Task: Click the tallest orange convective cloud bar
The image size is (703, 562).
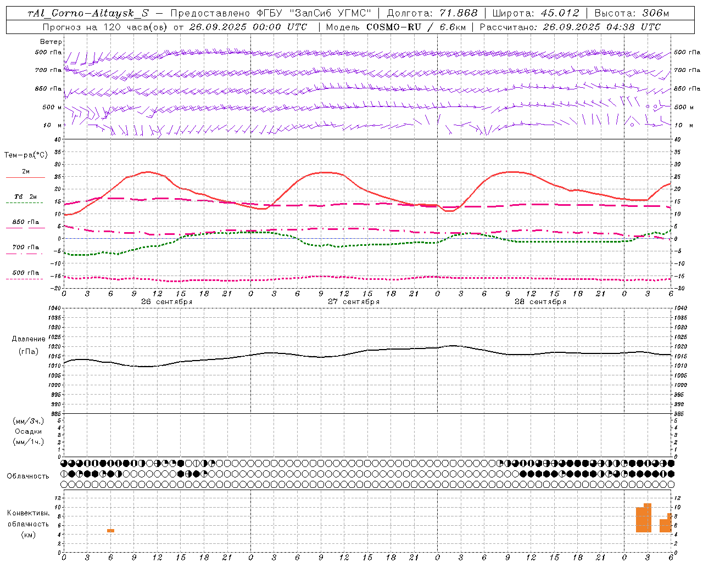Action: pyautogui.click(x=648, y=518)
